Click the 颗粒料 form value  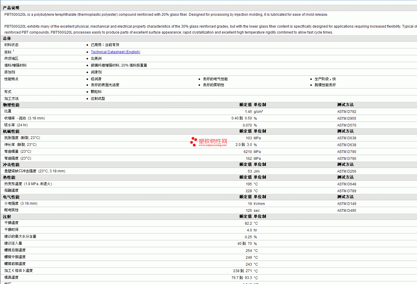pos(96,92)
